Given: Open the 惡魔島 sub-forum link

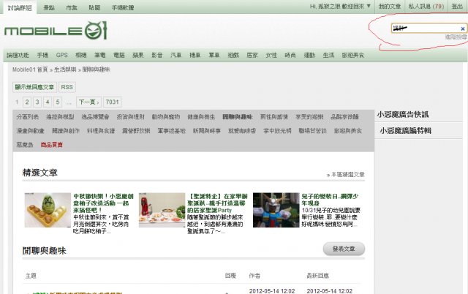Looking at the screenshot, I should click(25, 145).
